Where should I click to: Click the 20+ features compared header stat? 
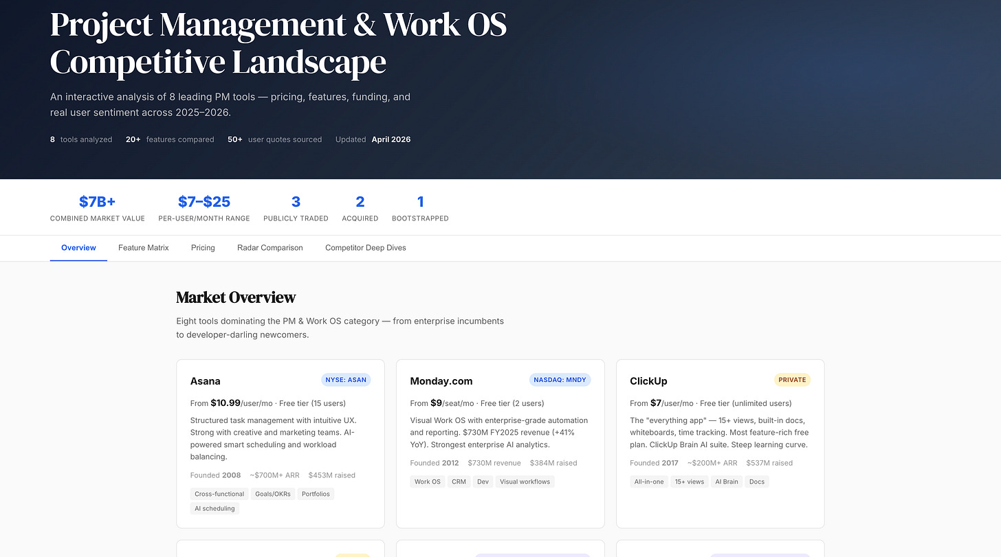pos(170,139)
